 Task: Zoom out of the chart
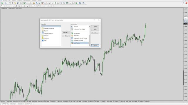[64, 3]
